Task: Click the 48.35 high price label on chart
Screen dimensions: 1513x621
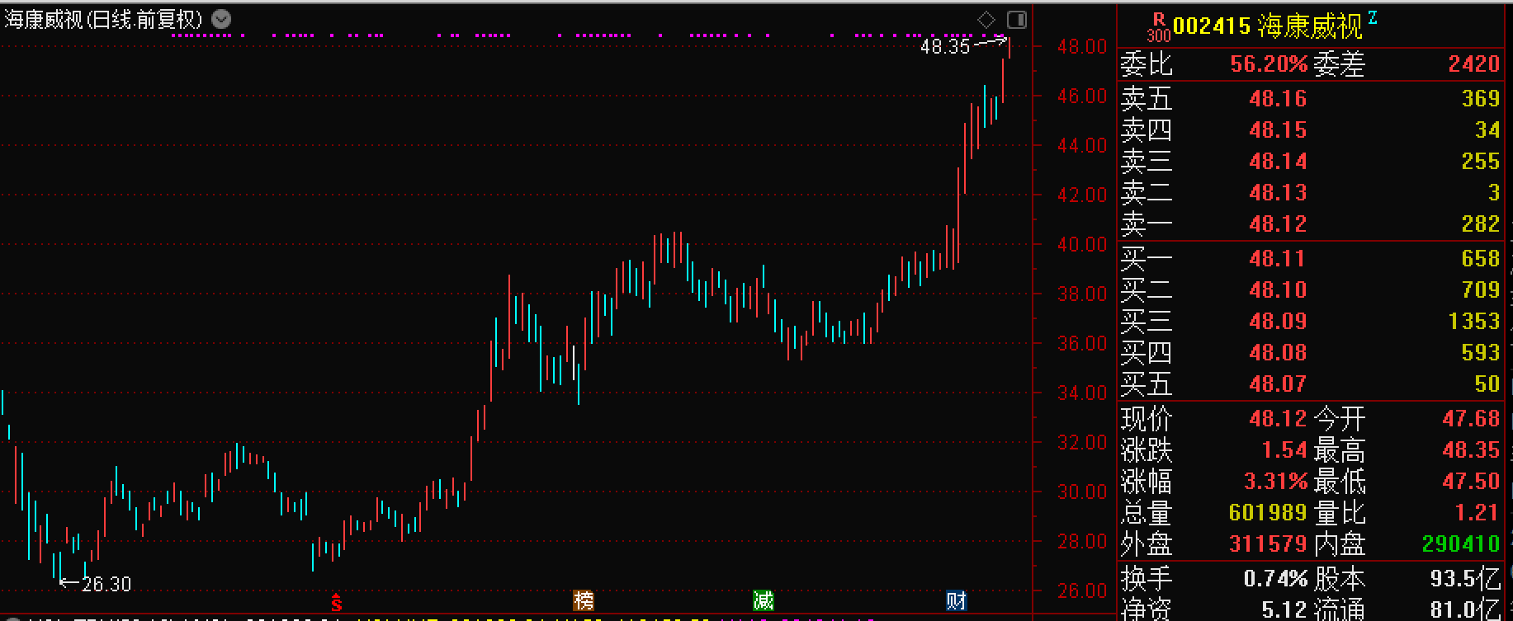Action: pos(945,47)
